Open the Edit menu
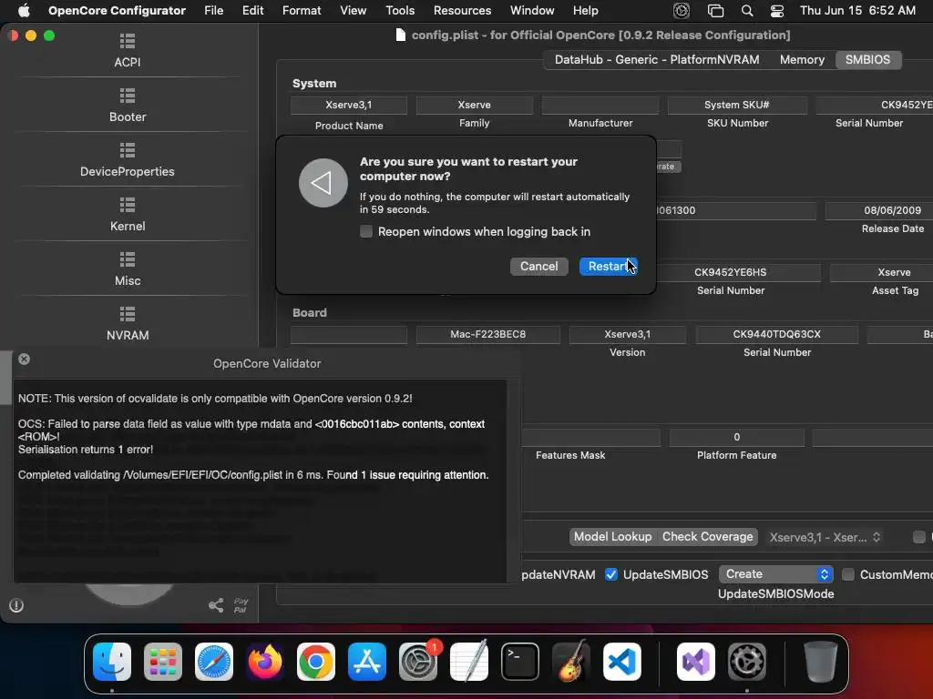Viewport: 933px width, 699px height. pos(253,10)
